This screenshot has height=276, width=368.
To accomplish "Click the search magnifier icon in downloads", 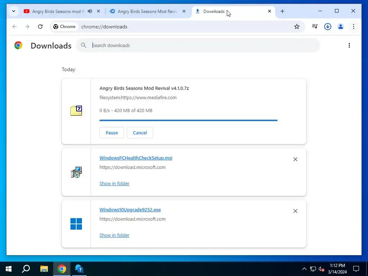I will click(x=83, y=45).
